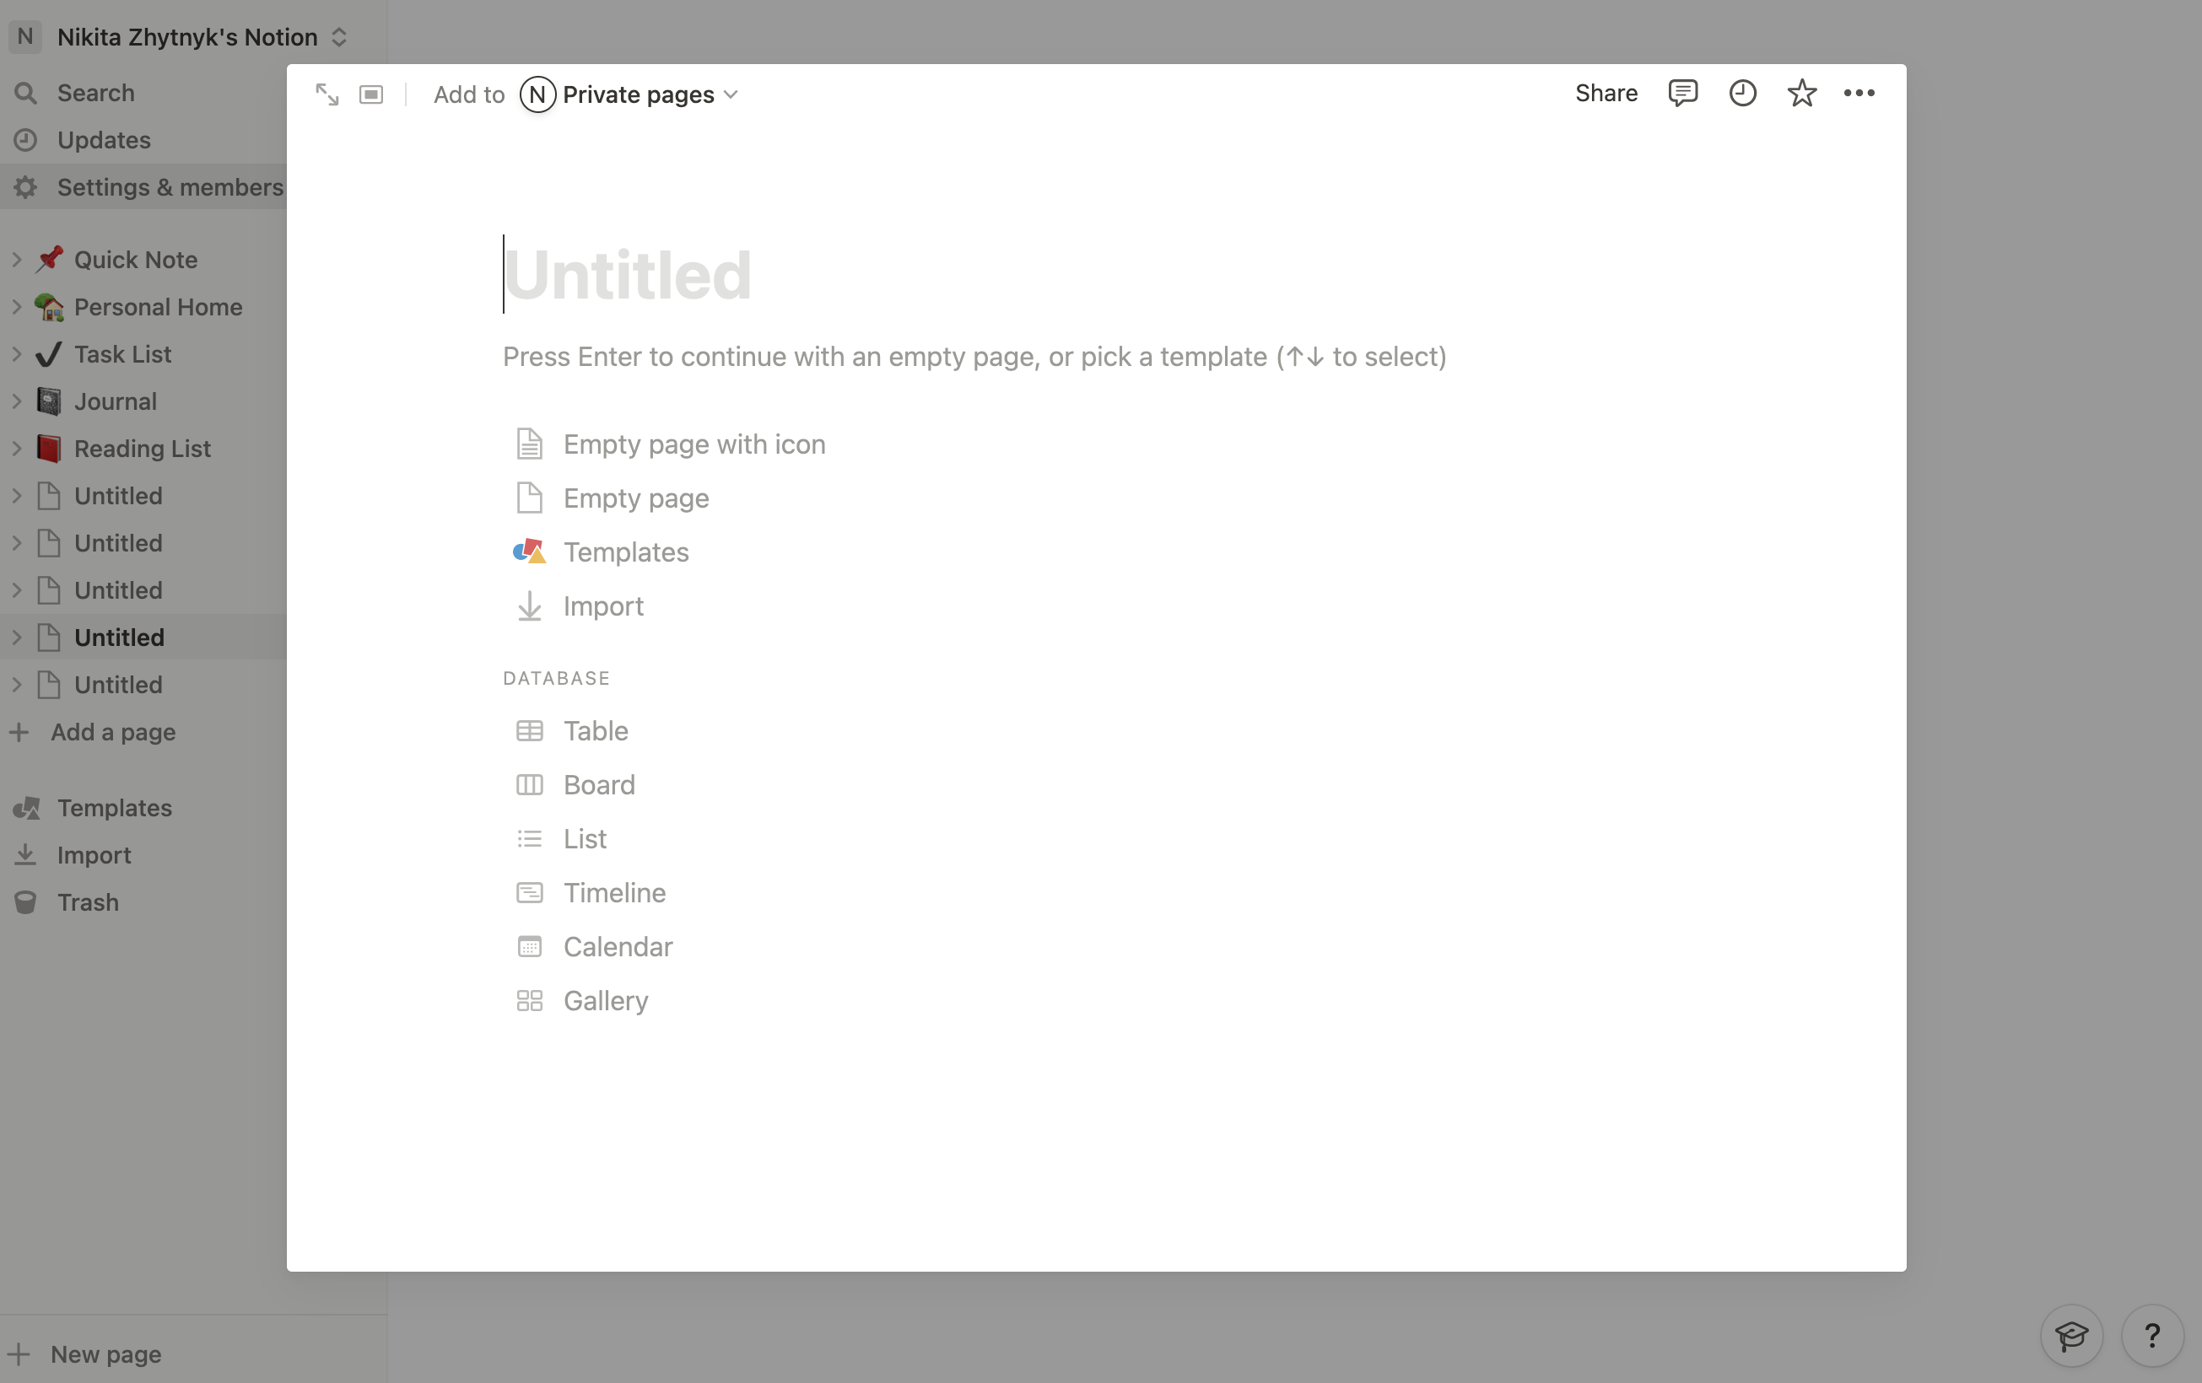
Task: Click the Trash bin icon
Action: click(25, 902)
